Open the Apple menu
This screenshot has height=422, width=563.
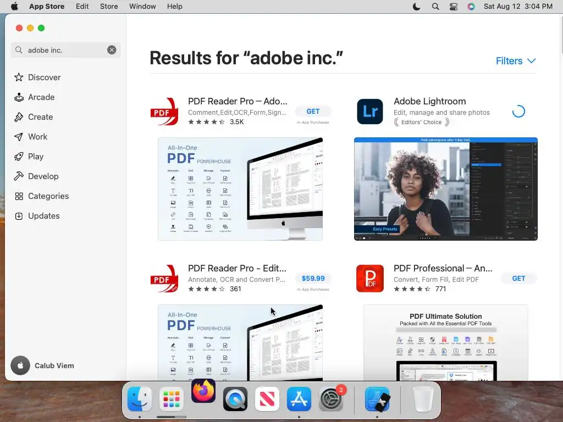pos(14,7)
